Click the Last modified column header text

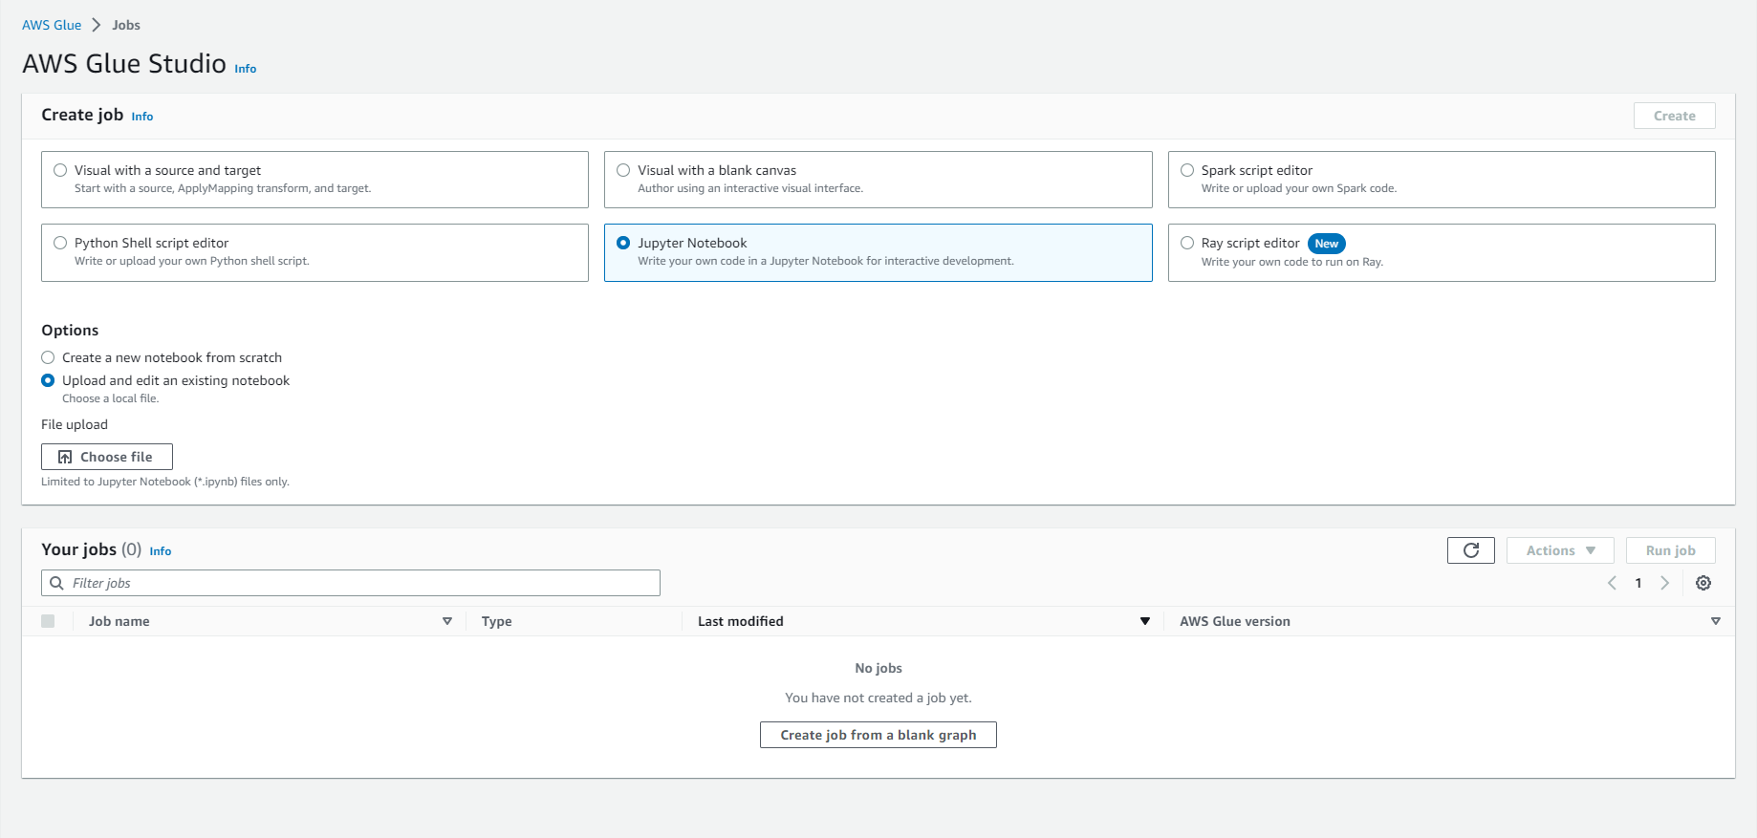(x=740, y=621)
